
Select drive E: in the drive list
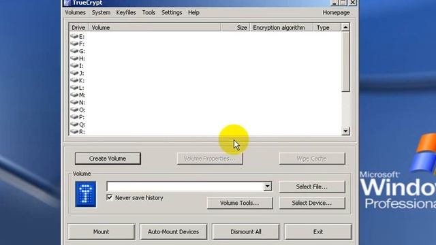(x=78, y=36)
